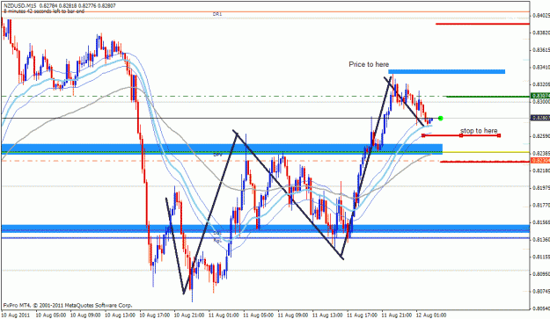Click the '11 Aug 09:00' time axis label
The width and height of the screenshot is (550, 319).
(293, 315)
